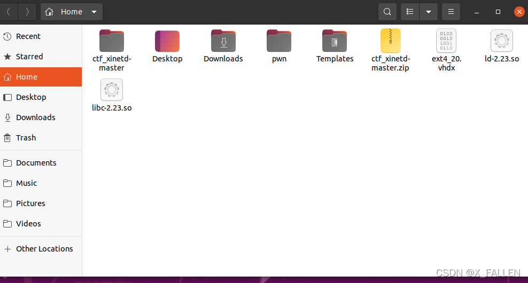
Task: Go to Downloads in the sidebar
Action: [41, 117]
